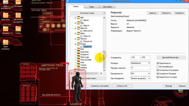Click the Открыть Лог button
This screenshot has width=189, height=106.
[x=122, y=86]
